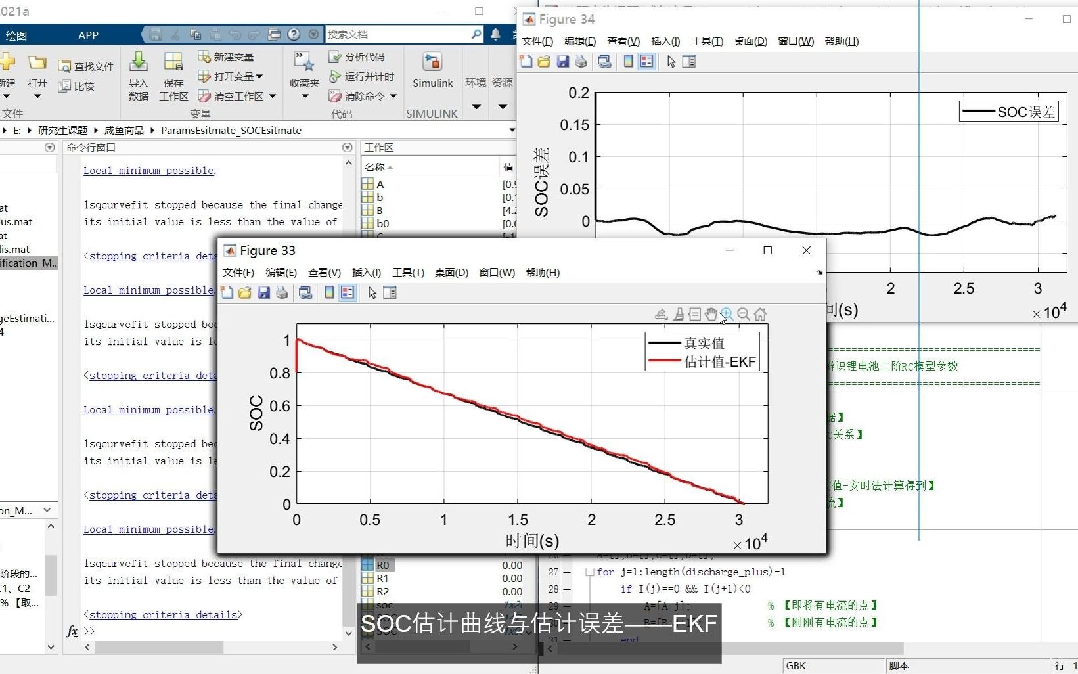
Task: Insert colorbar in Figure 33
Action: [x=329, y=293]
